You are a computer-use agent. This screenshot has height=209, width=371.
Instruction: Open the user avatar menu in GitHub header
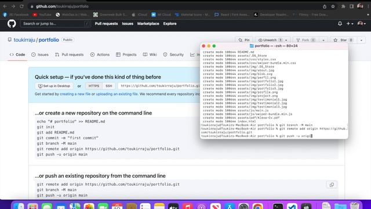[362, 23]
